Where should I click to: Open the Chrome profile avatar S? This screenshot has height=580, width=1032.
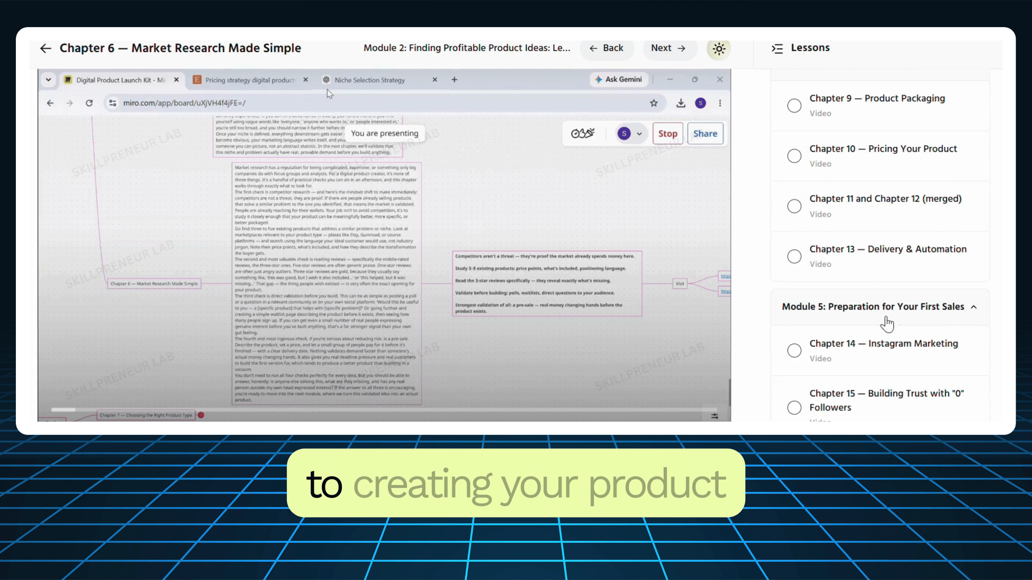click(x=700, y=103)
